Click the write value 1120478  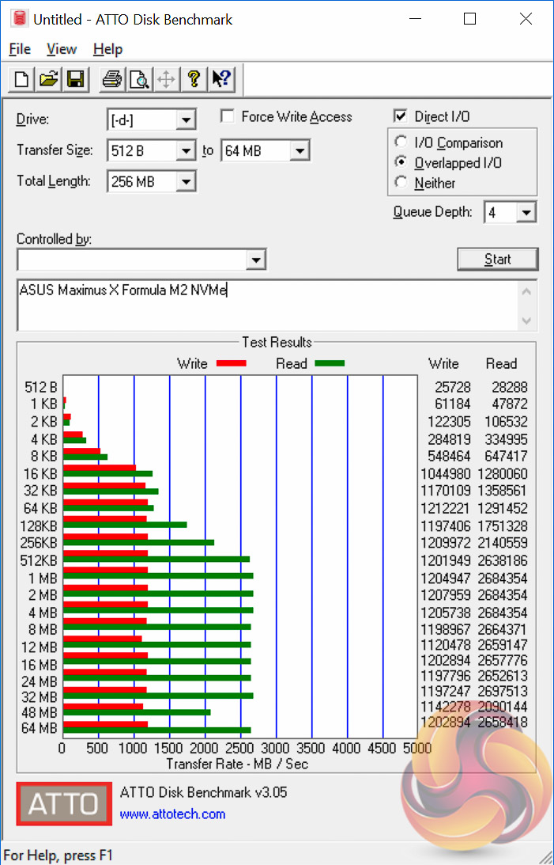pos(446,645)
